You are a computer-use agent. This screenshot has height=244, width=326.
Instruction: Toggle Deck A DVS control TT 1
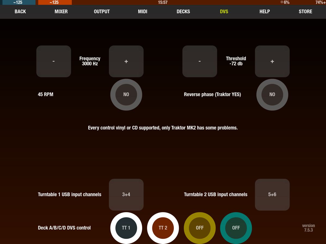[x=126, y=228]
